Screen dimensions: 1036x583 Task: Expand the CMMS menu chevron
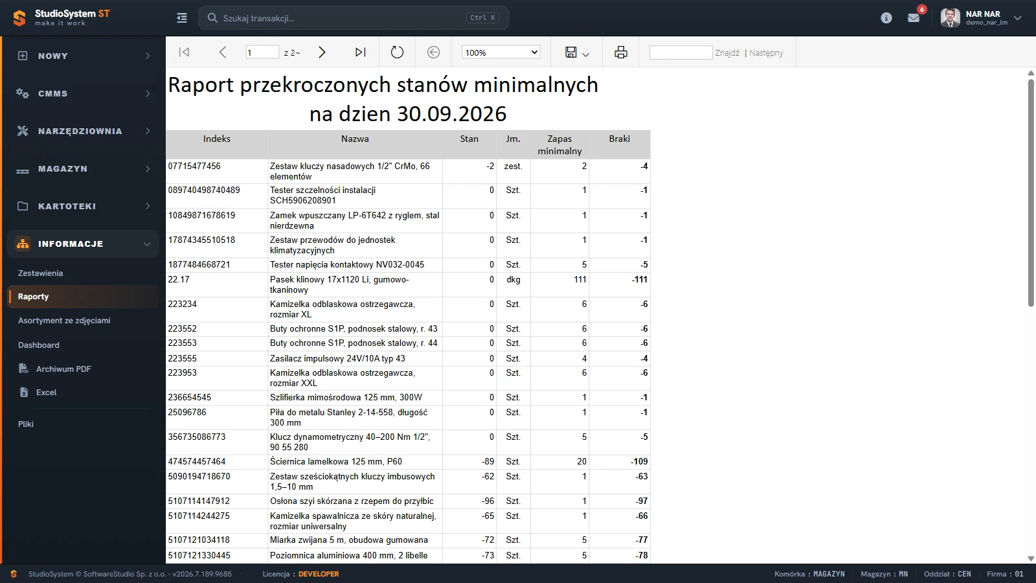(148, 93)
